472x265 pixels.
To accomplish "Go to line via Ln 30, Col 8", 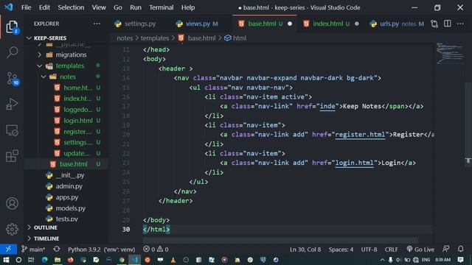I will [305, 250].
